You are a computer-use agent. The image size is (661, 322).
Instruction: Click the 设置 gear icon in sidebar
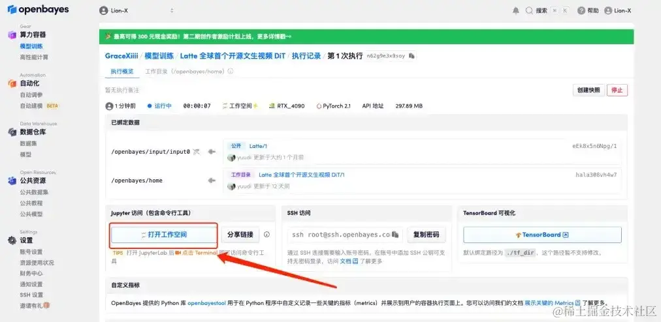[12, 241]
